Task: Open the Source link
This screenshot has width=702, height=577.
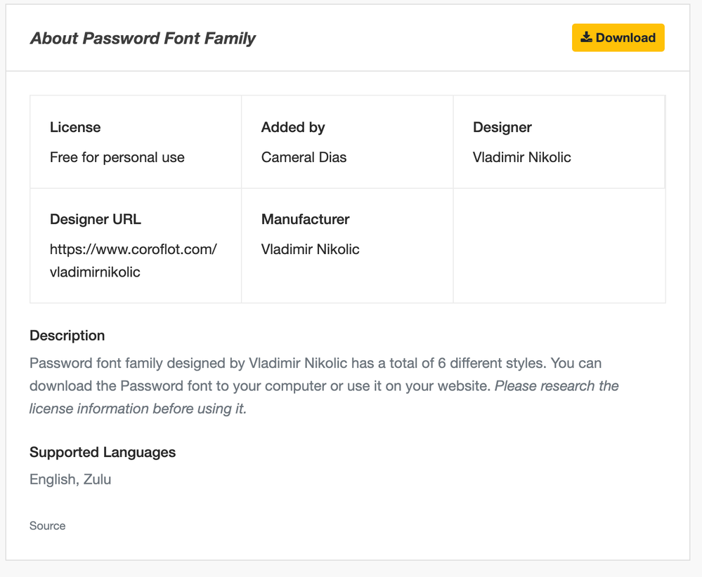Action: coord(47,526)
